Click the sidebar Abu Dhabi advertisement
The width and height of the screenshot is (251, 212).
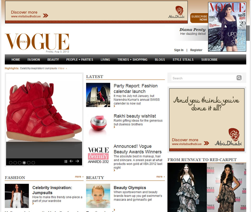(207, 120)
